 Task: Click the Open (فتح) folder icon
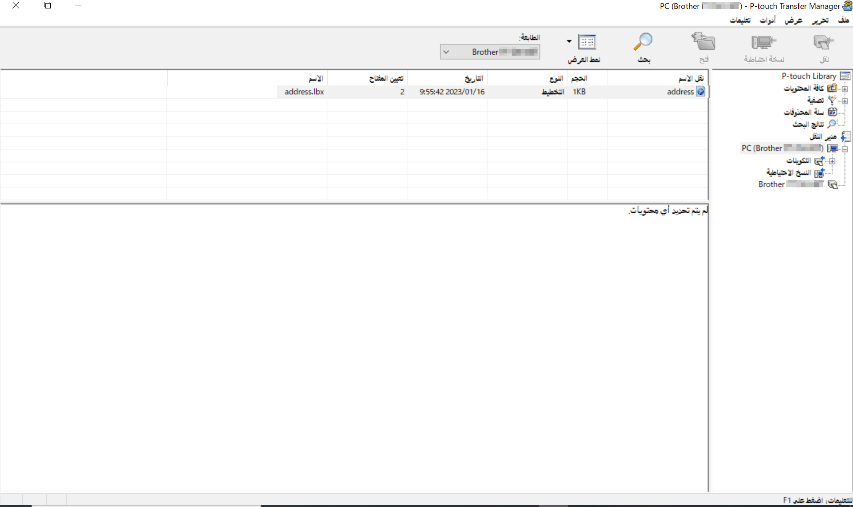[x=703, y=42]
